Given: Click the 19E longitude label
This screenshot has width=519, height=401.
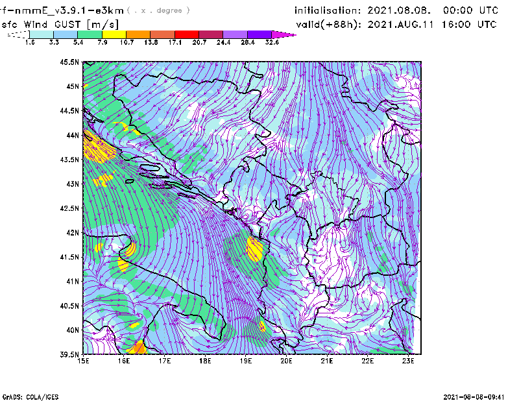Looking at the screenshot, I should pyautogui.click(x=246, y=361).
